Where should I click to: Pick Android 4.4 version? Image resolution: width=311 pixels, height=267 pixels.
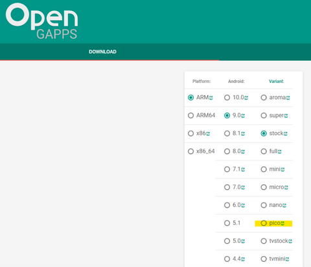click(x=227, y=259)
